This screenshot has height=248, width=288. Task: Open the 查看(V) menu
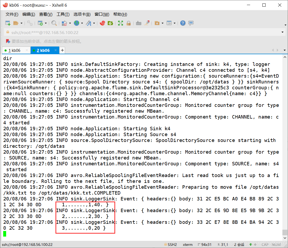(x=46, y=14)
